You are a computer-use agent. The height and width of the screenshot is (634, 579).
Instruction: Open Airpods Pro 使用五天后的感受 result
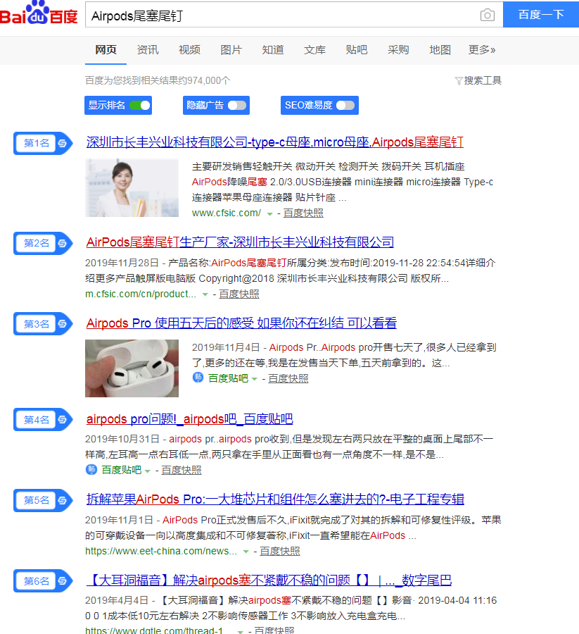241,323
